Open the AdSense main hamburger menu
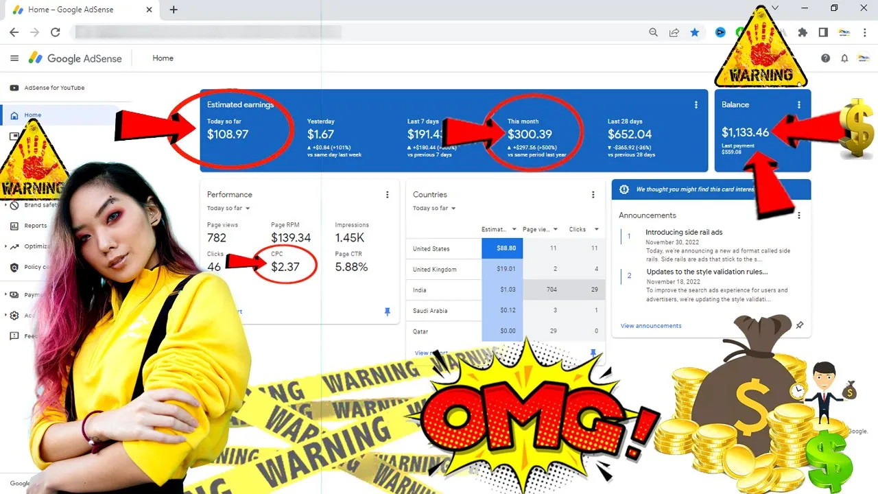Viewport: 878px width, 494px height. (14, 58)
